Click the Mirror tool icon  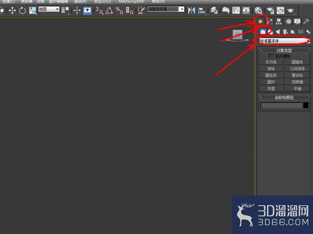coord(191,11)
